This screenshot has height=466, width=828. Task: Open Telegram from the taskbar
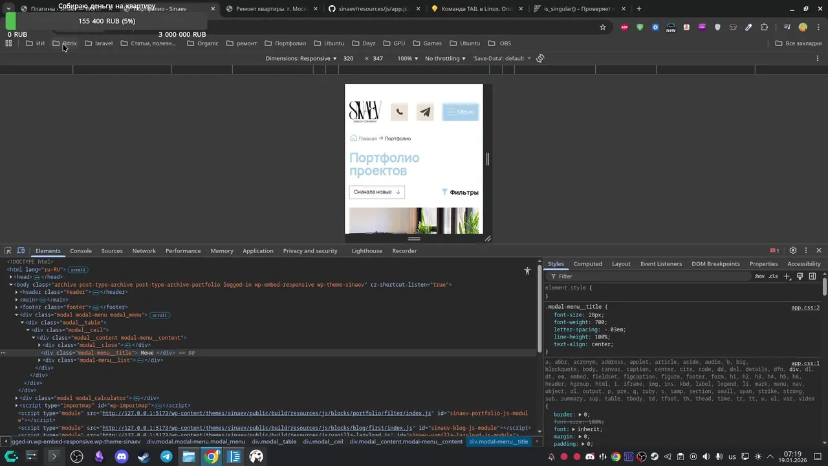pos(166,456)
